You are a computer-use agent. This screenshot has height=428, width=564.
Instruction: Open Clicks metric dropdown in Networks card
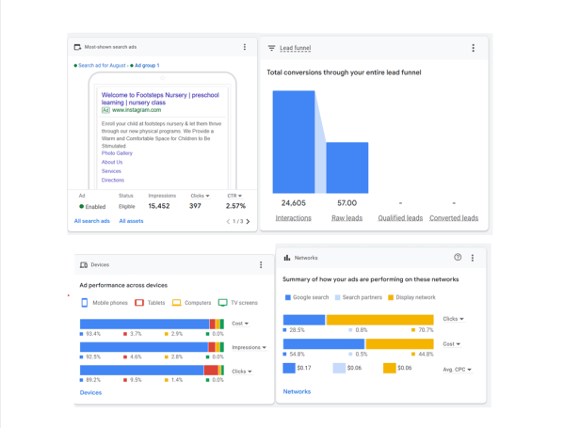click(453, 319)
